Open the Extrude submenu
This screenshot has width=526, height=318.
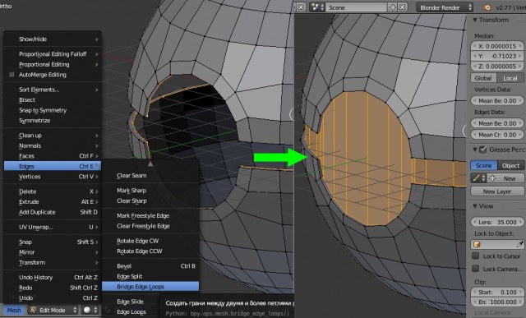(x=53, y=201)
